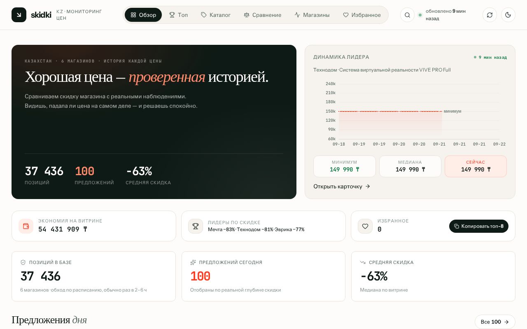
Task: Select the Медиана 149 990 ₸ tile
Action: [410, 166]
